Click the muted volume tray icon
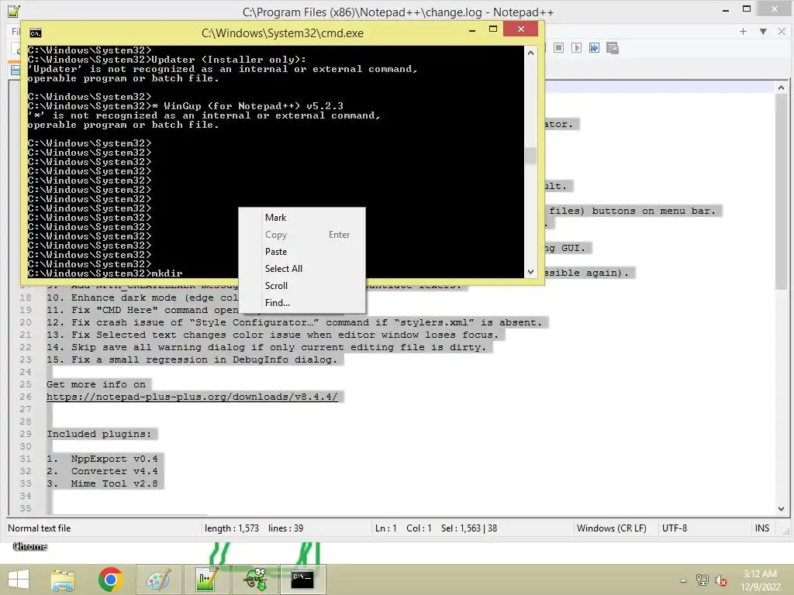The height and width of the screenshot is (595, 794). (x=720, y=580)
